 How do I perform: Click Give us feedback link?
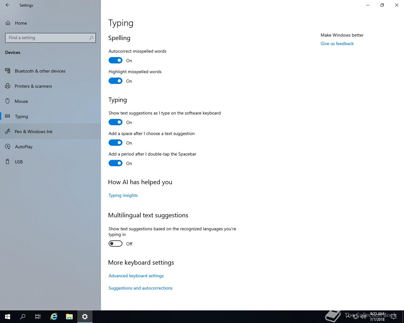337,44
